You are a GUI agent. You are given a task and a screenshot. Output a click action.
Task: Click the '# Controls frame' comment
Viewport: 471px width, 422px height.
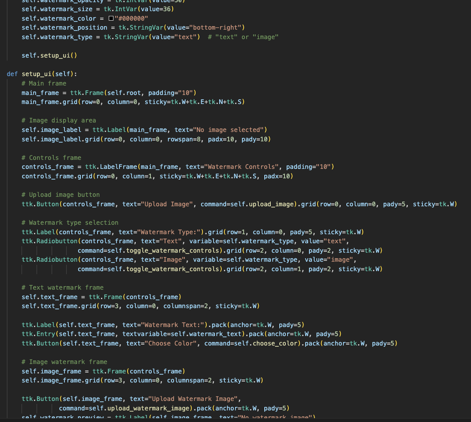(52, 158)
